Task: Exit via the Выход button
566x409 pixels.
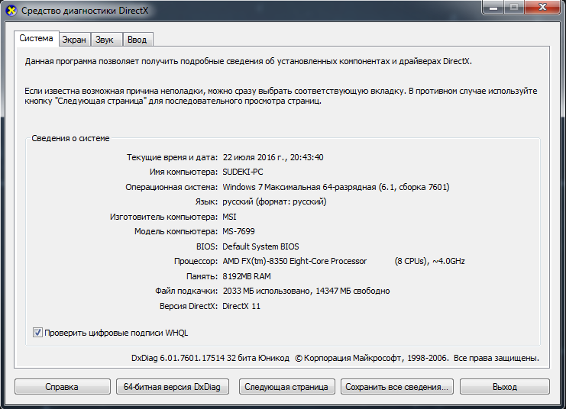Action: coord(504,387)
